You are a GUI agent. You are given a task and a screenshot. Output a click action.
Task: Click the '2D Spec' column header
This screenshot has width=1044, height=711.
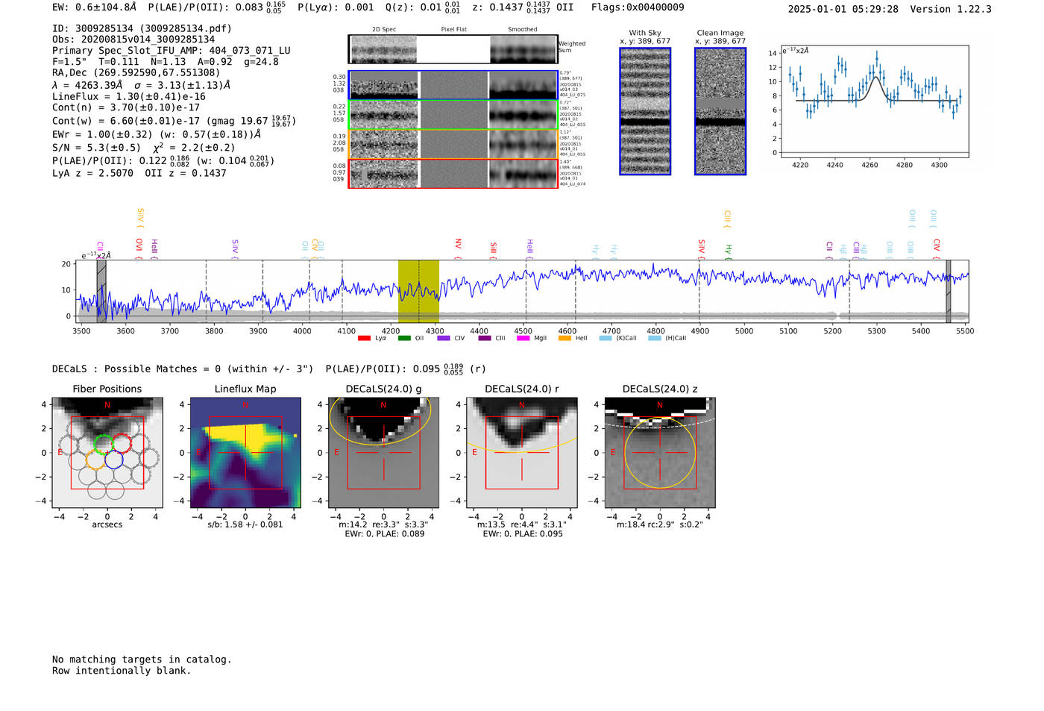[x=384, y=29]
